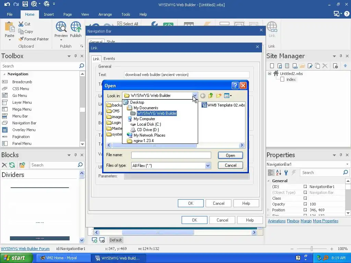The height and width of the screenshot is (263, 351).
Task: Switch to the Events tab in Link dialog
Action: [109, 59]
